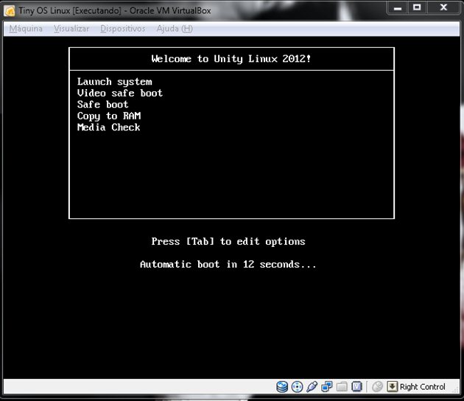Click the hard disk activity icon

[x=282, y=386]
